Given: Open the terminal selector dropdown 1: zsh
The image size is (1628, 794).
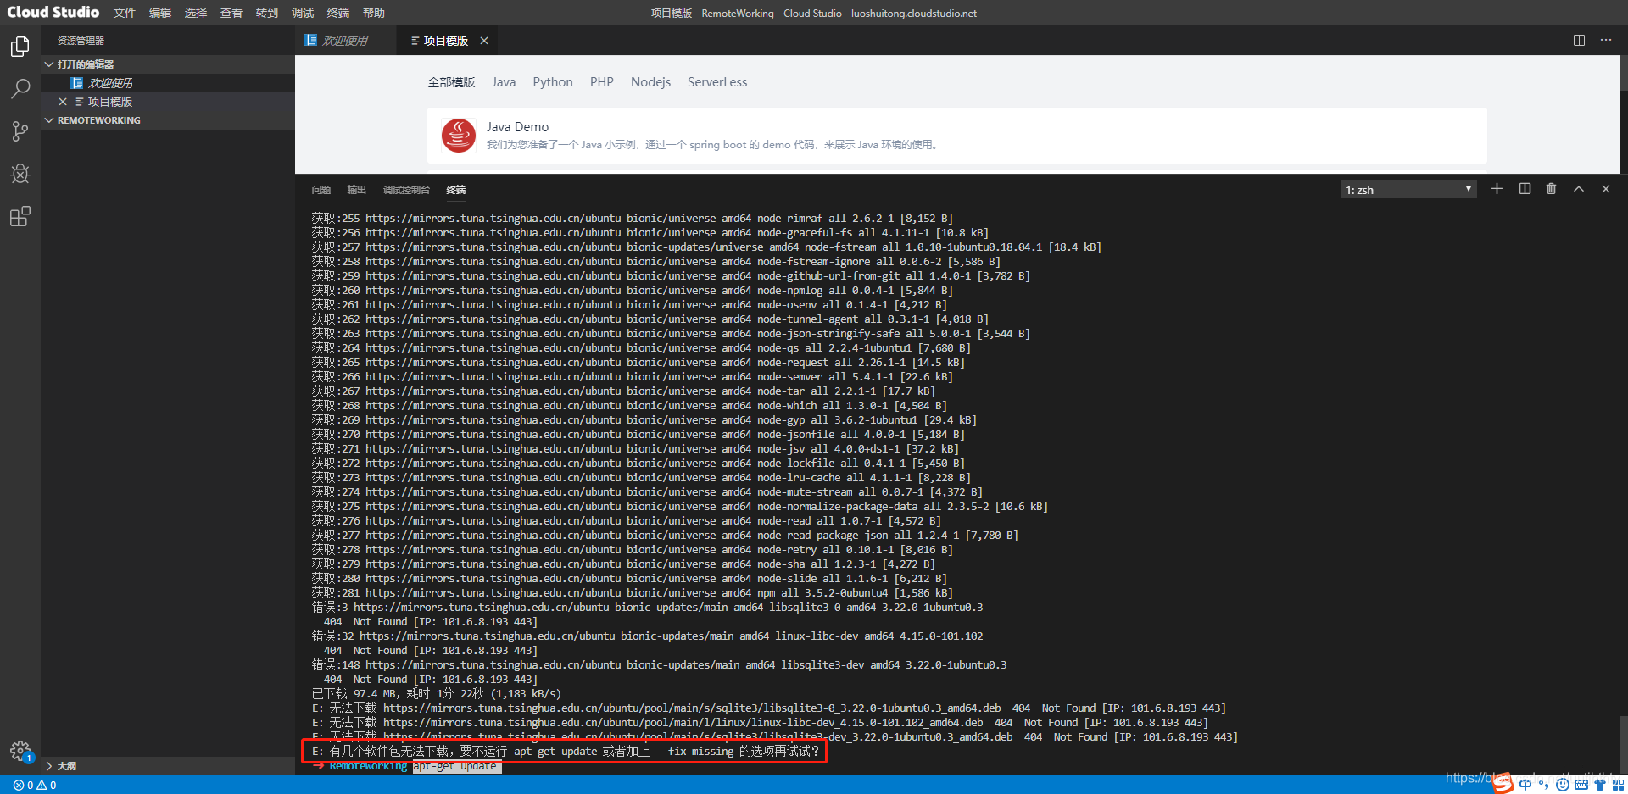Looking at the screenshot, I should [1408, 190].
